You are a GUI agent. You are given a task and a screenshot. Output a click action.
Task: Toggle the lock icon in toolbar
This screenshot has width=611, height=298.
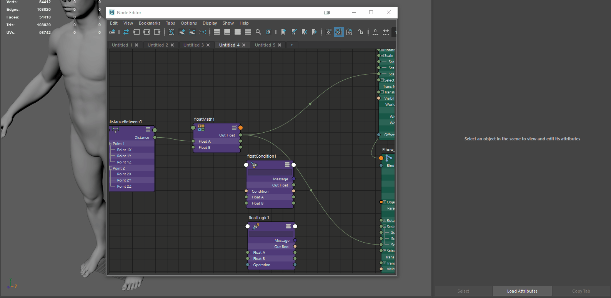click(x=361, y=32)
